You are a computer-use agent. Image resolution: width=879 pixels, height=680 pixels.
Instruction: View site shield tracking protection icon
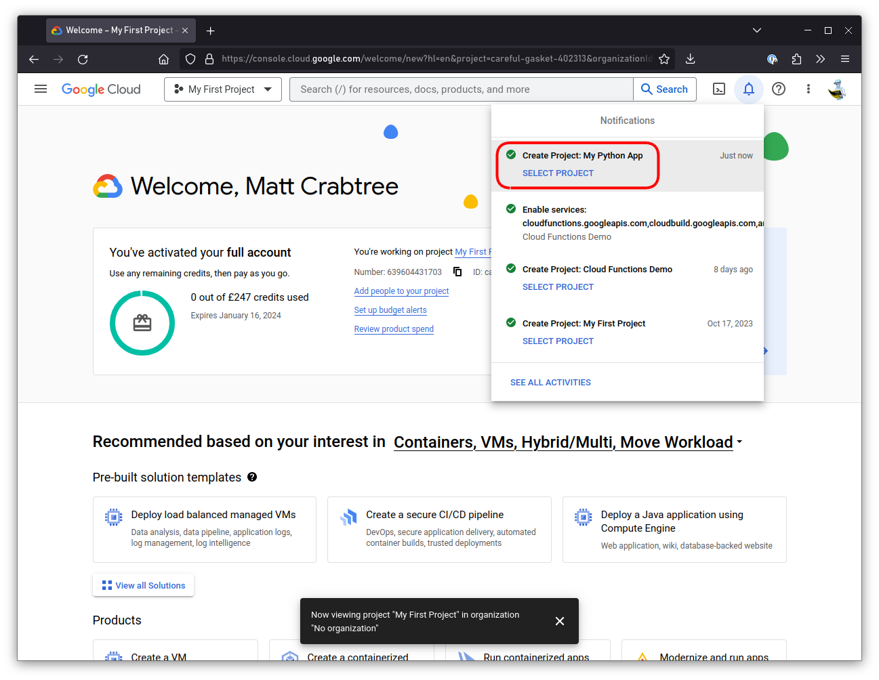point(190,59)
